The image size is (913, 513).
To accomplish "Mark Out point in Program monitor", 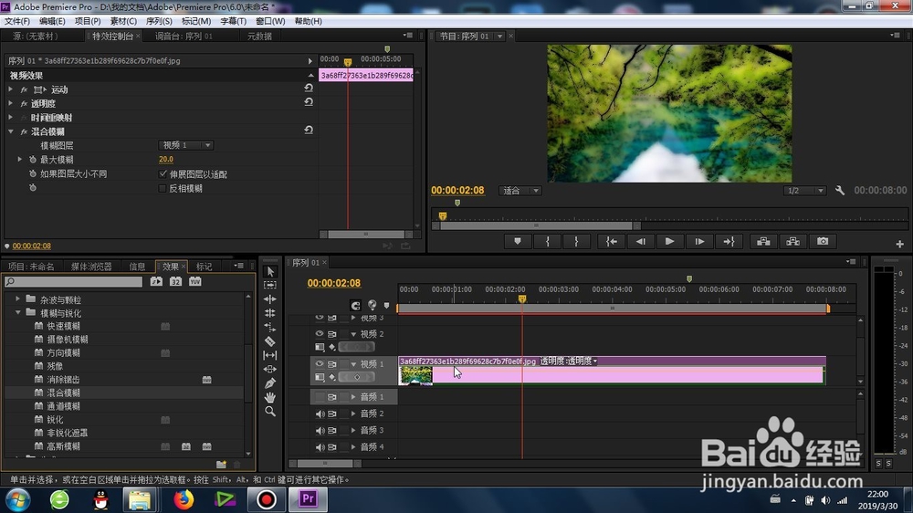I will click(x=576, y=242).
